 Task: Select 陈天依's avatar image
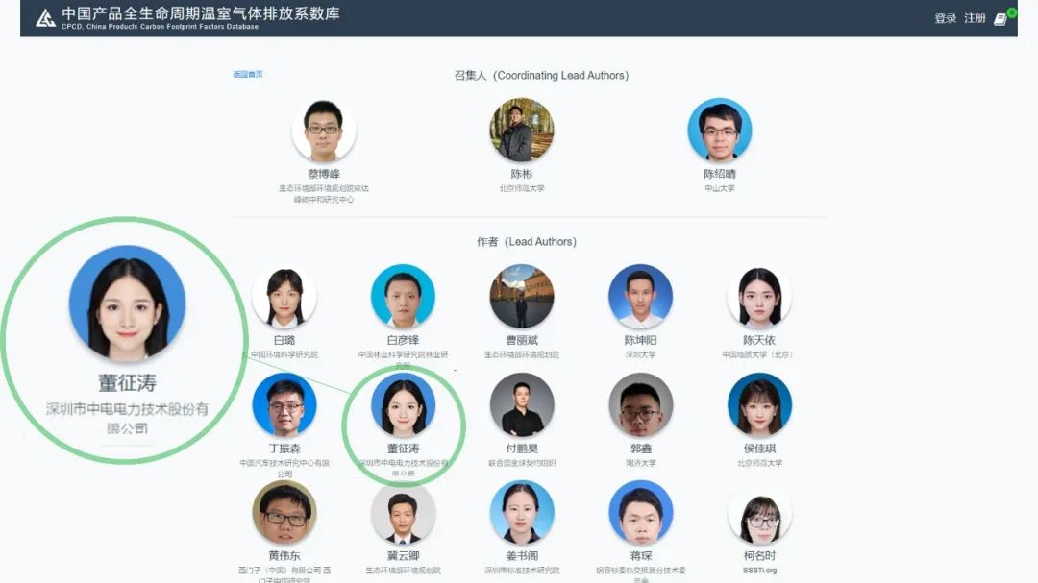tap(759, 297)
